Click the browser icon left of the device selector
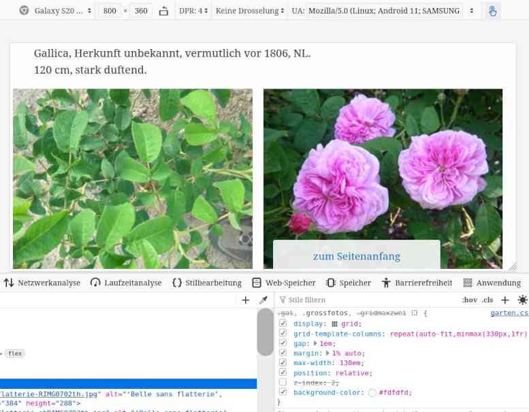Screen dimensions: 529x412 point(24,10)
